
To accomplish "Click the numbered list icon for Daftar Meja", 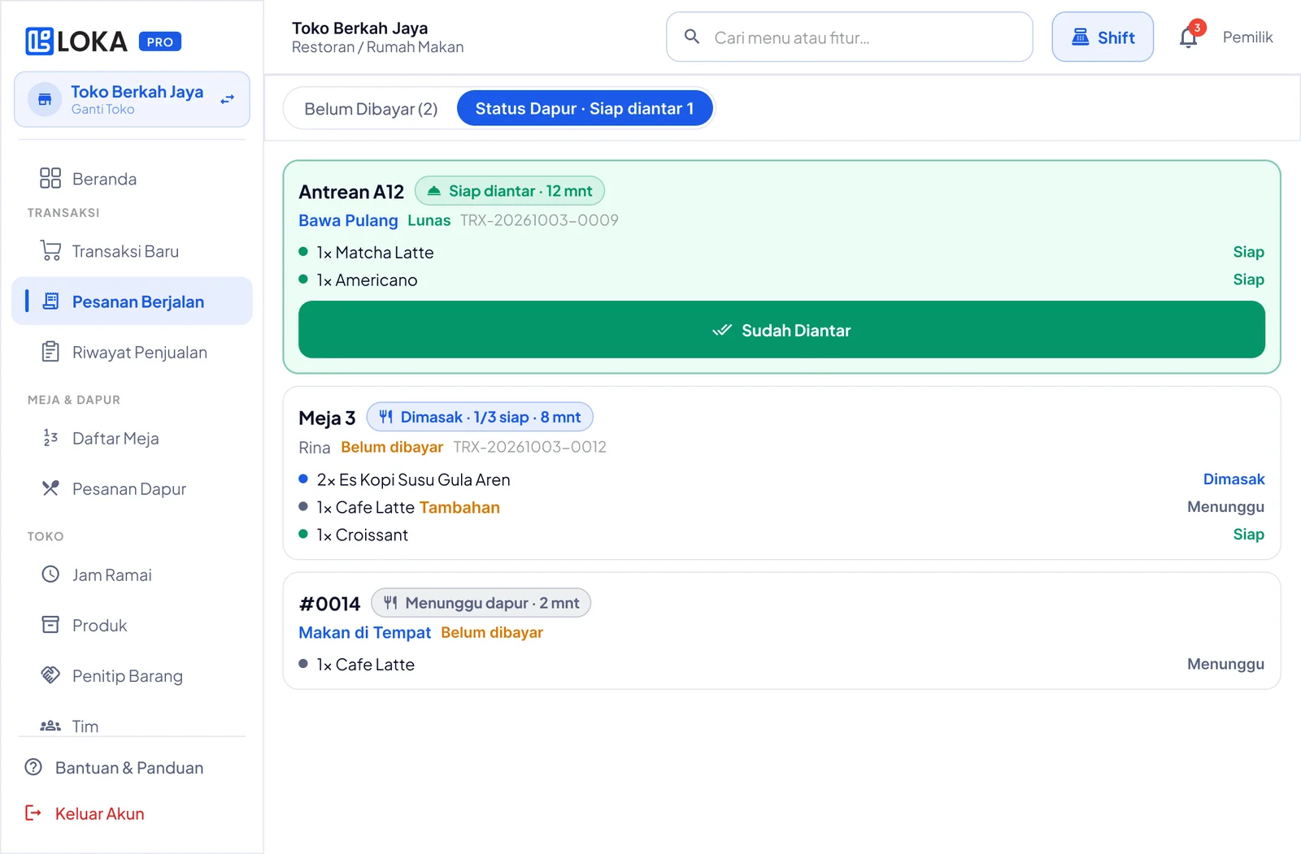I will coord(50,438).
